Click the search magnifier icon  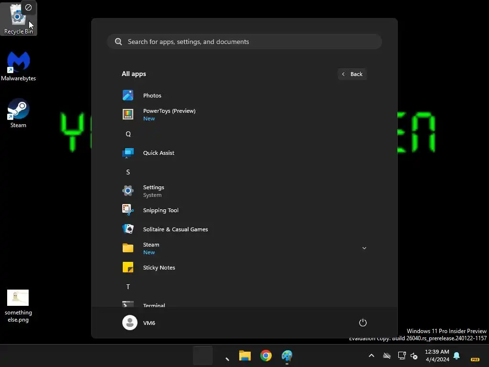[118, 42]
